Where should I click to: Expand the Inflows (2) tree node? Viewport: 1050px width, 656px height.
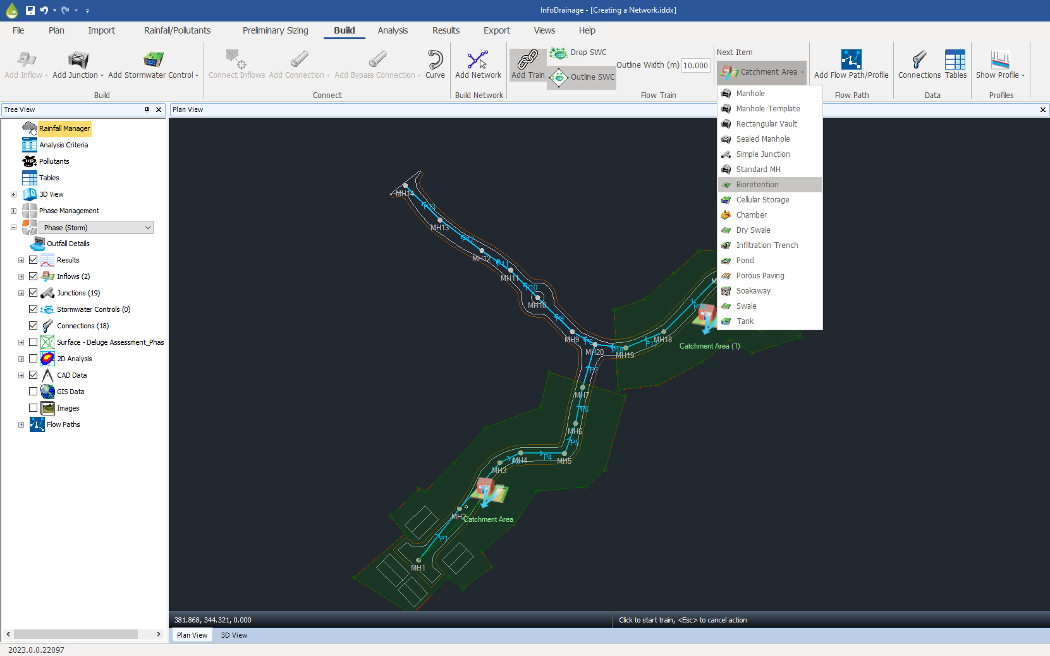click(x=21, y=276)
